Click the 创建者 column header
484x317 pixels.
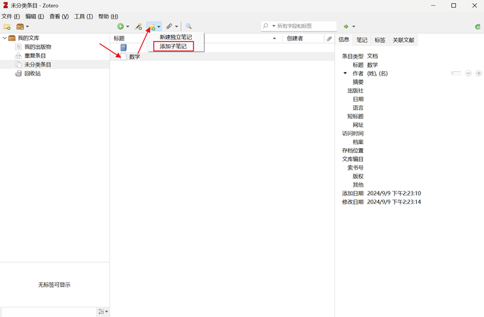[x=295, y=38]
